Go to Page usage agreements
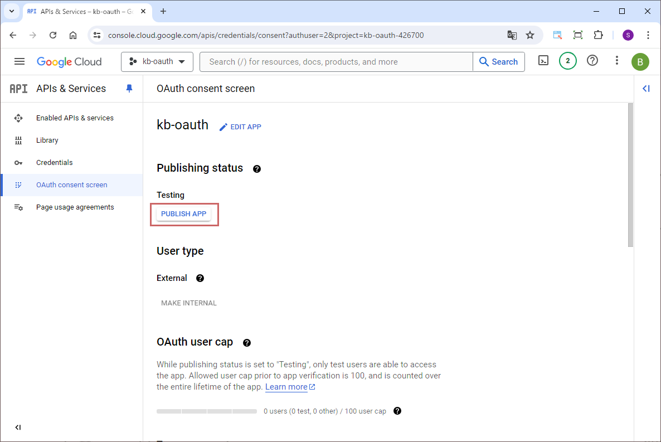The image size is (661, 442). 75,207
